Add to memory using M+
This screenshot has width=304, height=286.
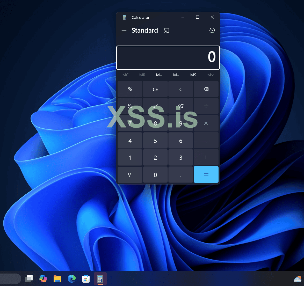tap(159, 75)
